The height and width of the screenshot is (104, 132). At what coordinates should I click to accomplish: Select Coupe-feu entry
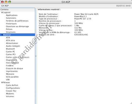point(11,91)
